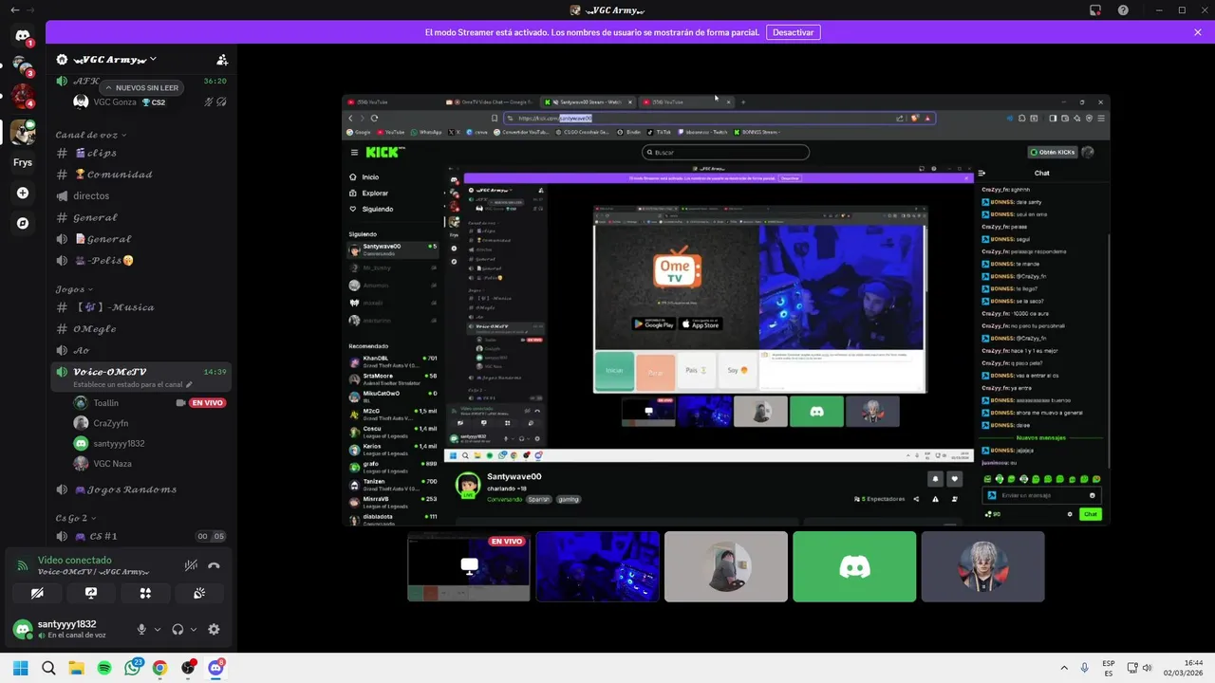Open WhatsApp from the taskbar
This screenshot has height=683, width=1215.
132,668
